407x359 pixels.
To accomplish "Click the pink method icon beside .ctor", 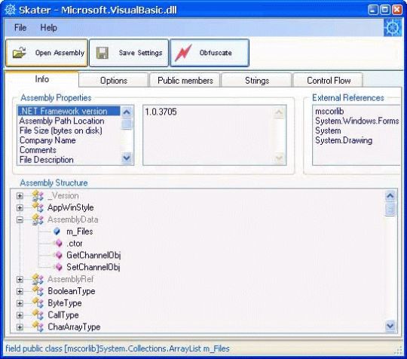I will click(59, 243).
